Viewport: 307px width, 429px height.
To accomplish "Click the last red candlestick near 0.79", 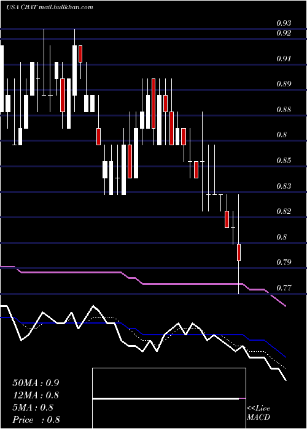I will point(239,252).
